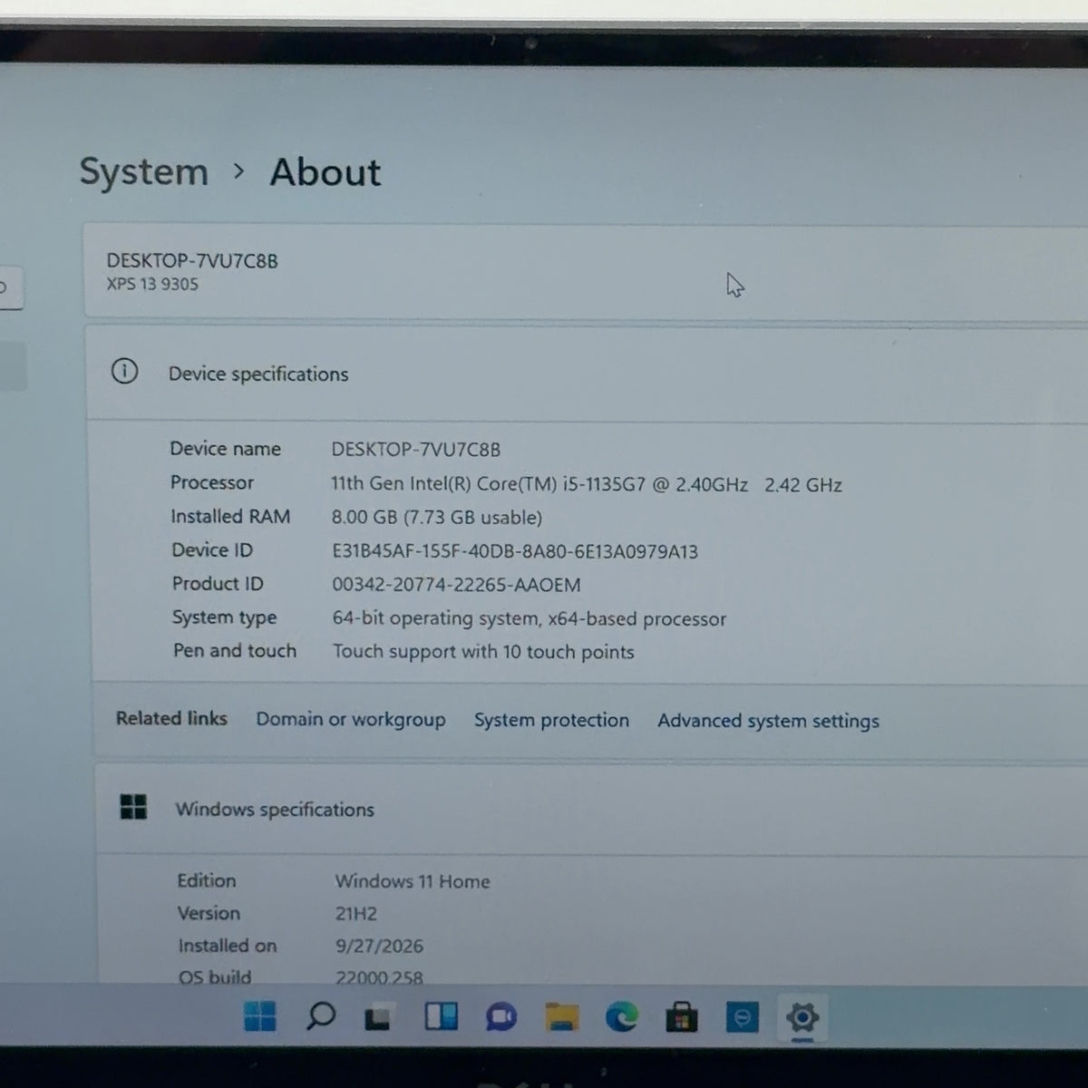Screen dimensions: 1088x1088
Task: Click the System type value 64-bit operating system
Action: (529, 618)
